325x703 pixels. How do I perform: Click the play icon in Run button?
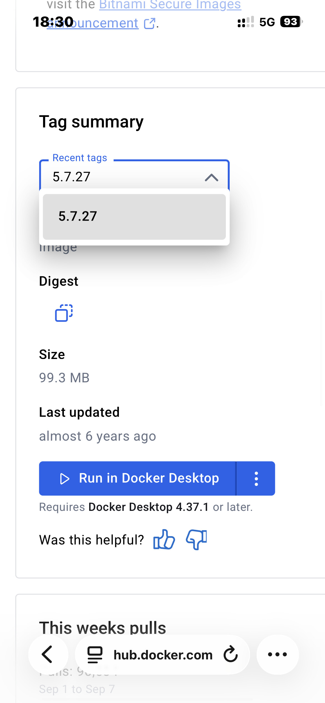coord(65,479)
